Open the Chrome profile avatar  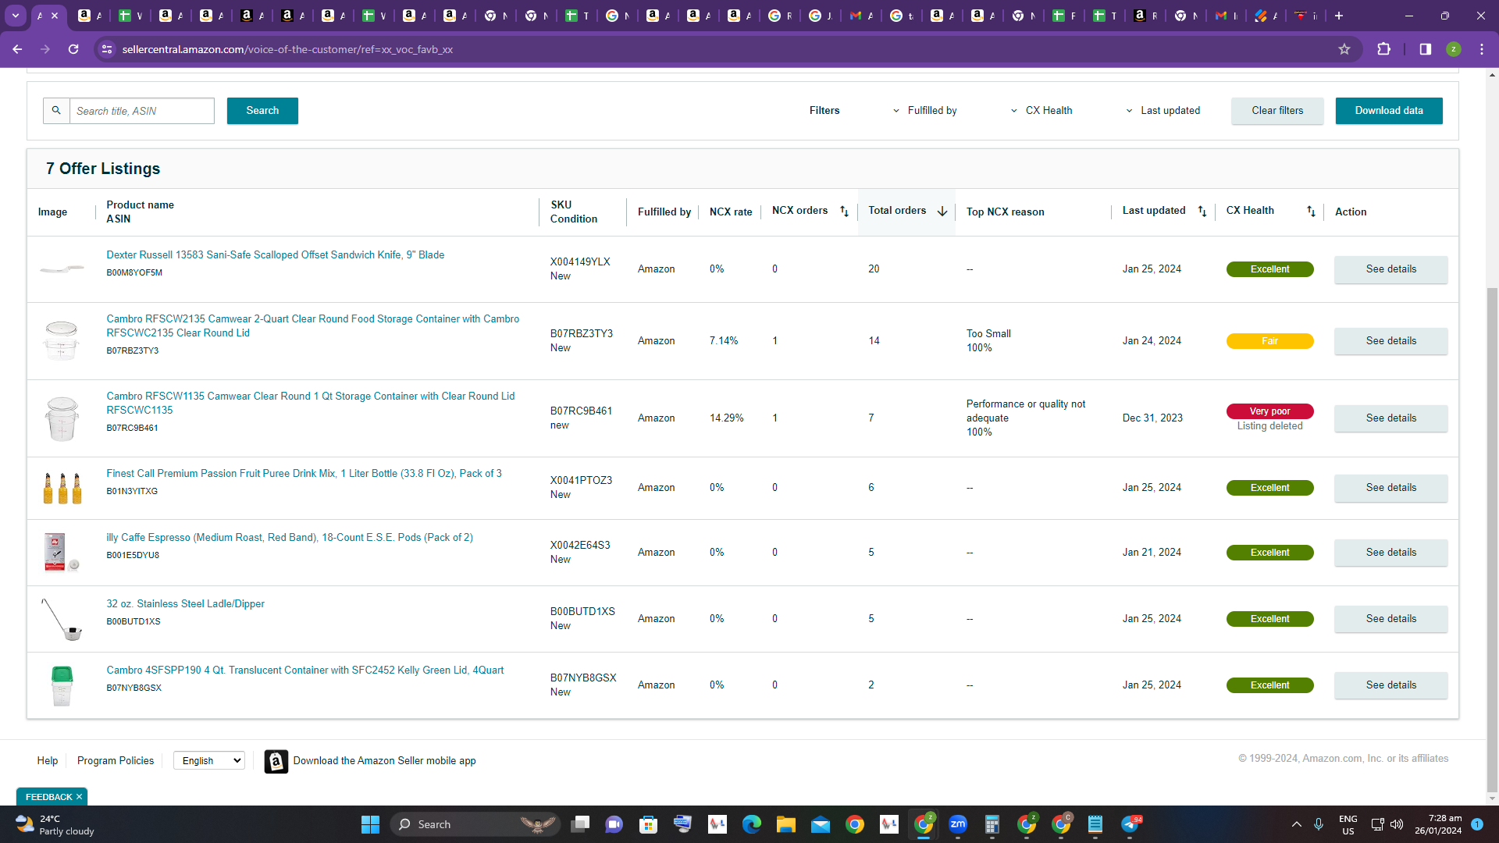1454,49
